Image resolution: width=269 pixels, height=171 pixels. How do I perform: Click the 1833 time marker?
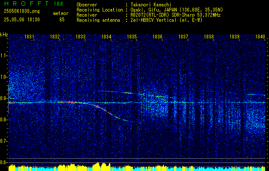[x=80, y=36]
